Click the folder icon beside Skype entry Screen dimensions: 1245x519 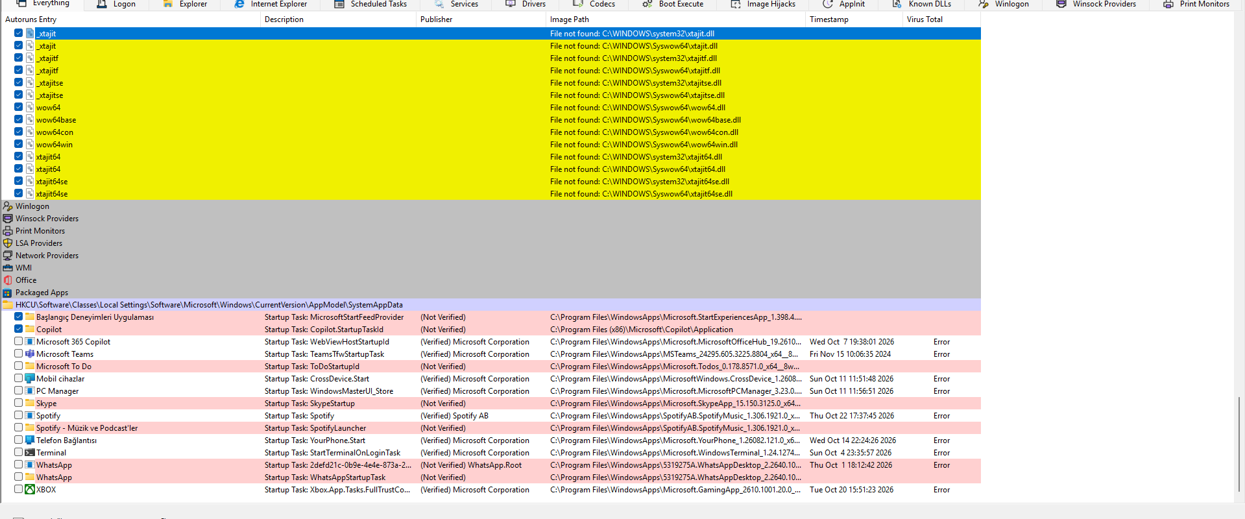pyautogui.click(x=30, y=404)
